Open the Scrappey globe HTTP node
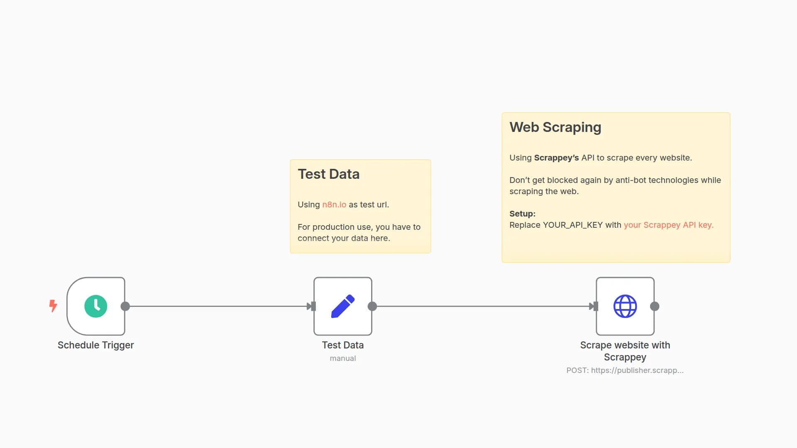797x448 pixels. point(625,306)
